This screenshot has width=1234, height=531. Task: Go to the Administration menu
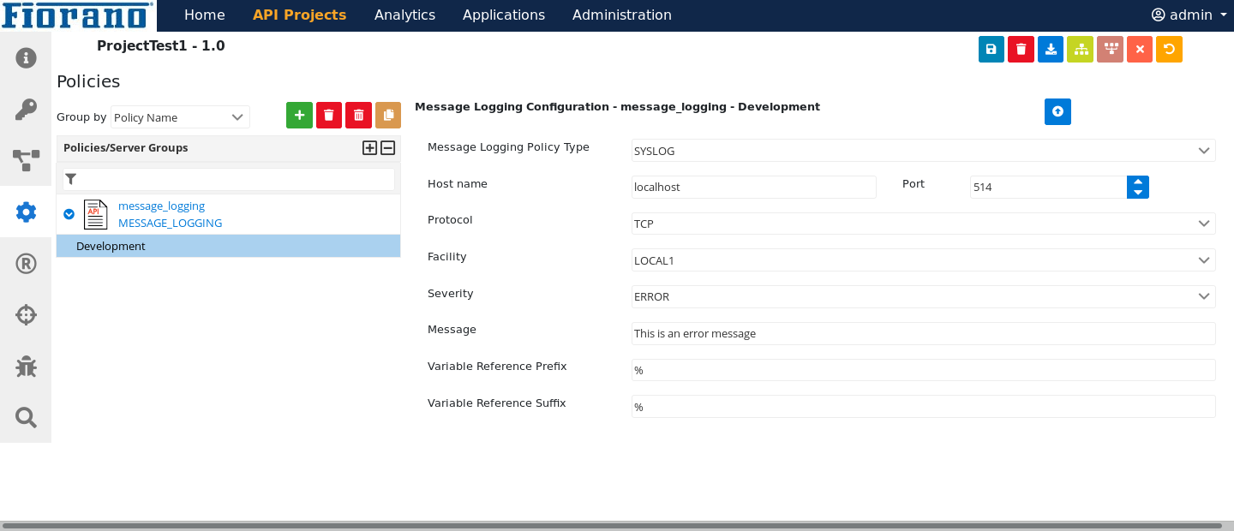tap(621, 15)
